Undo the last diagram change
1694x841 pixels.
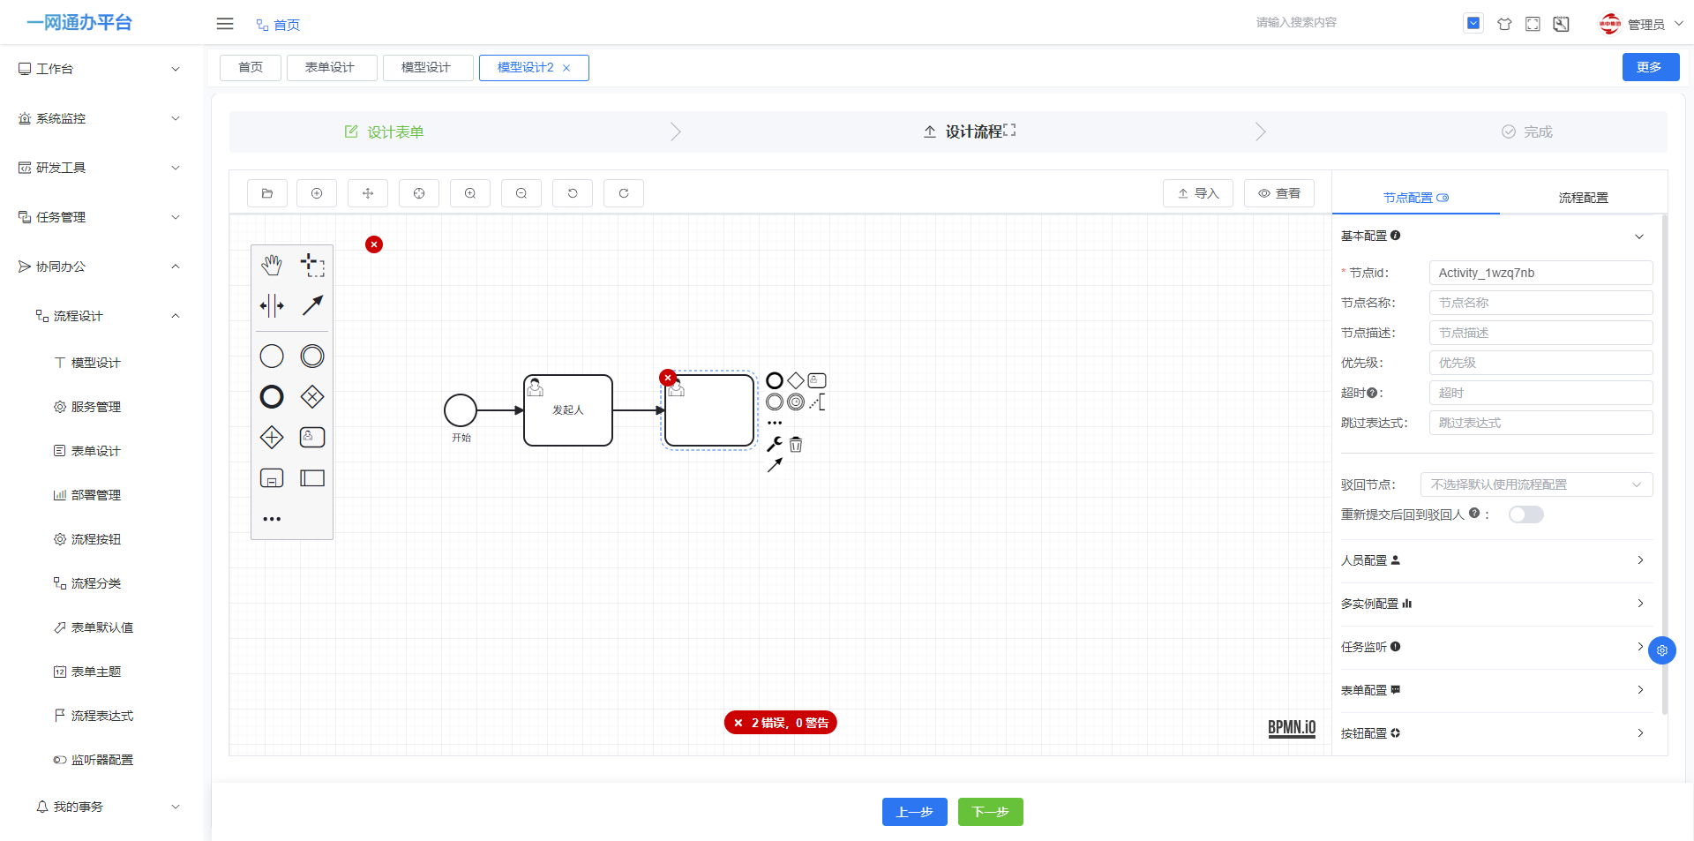(x=573, y=193)
